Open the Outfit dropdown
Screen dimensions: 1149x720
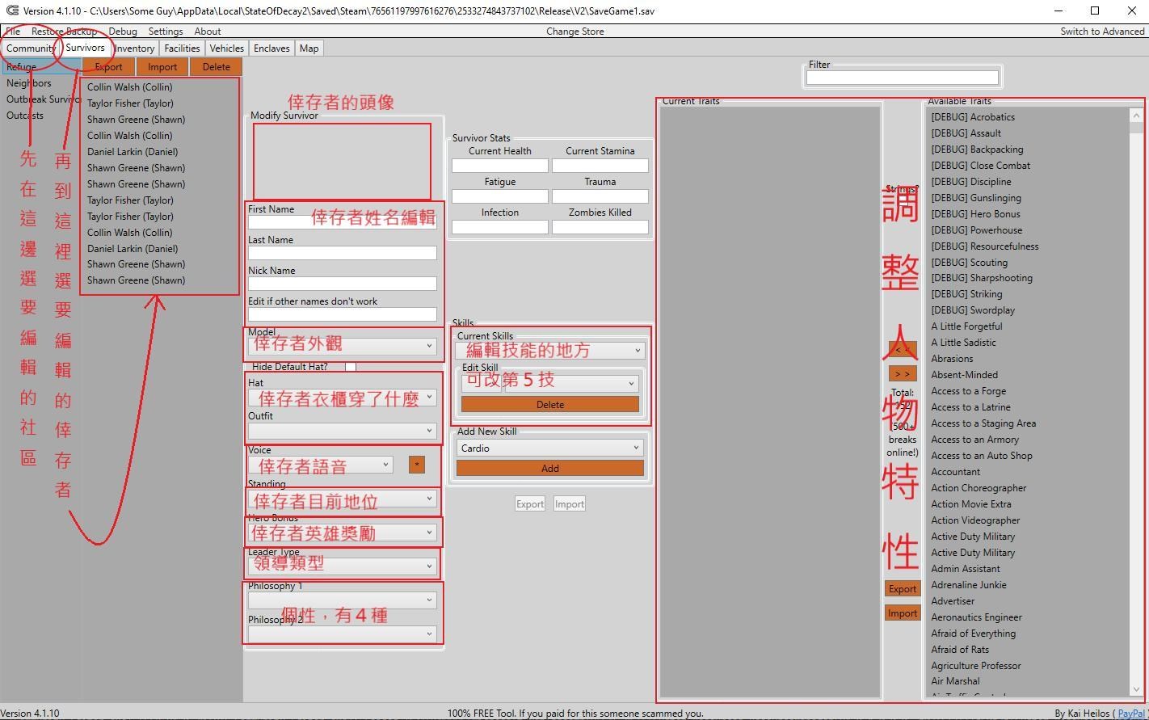coord(343,432)
